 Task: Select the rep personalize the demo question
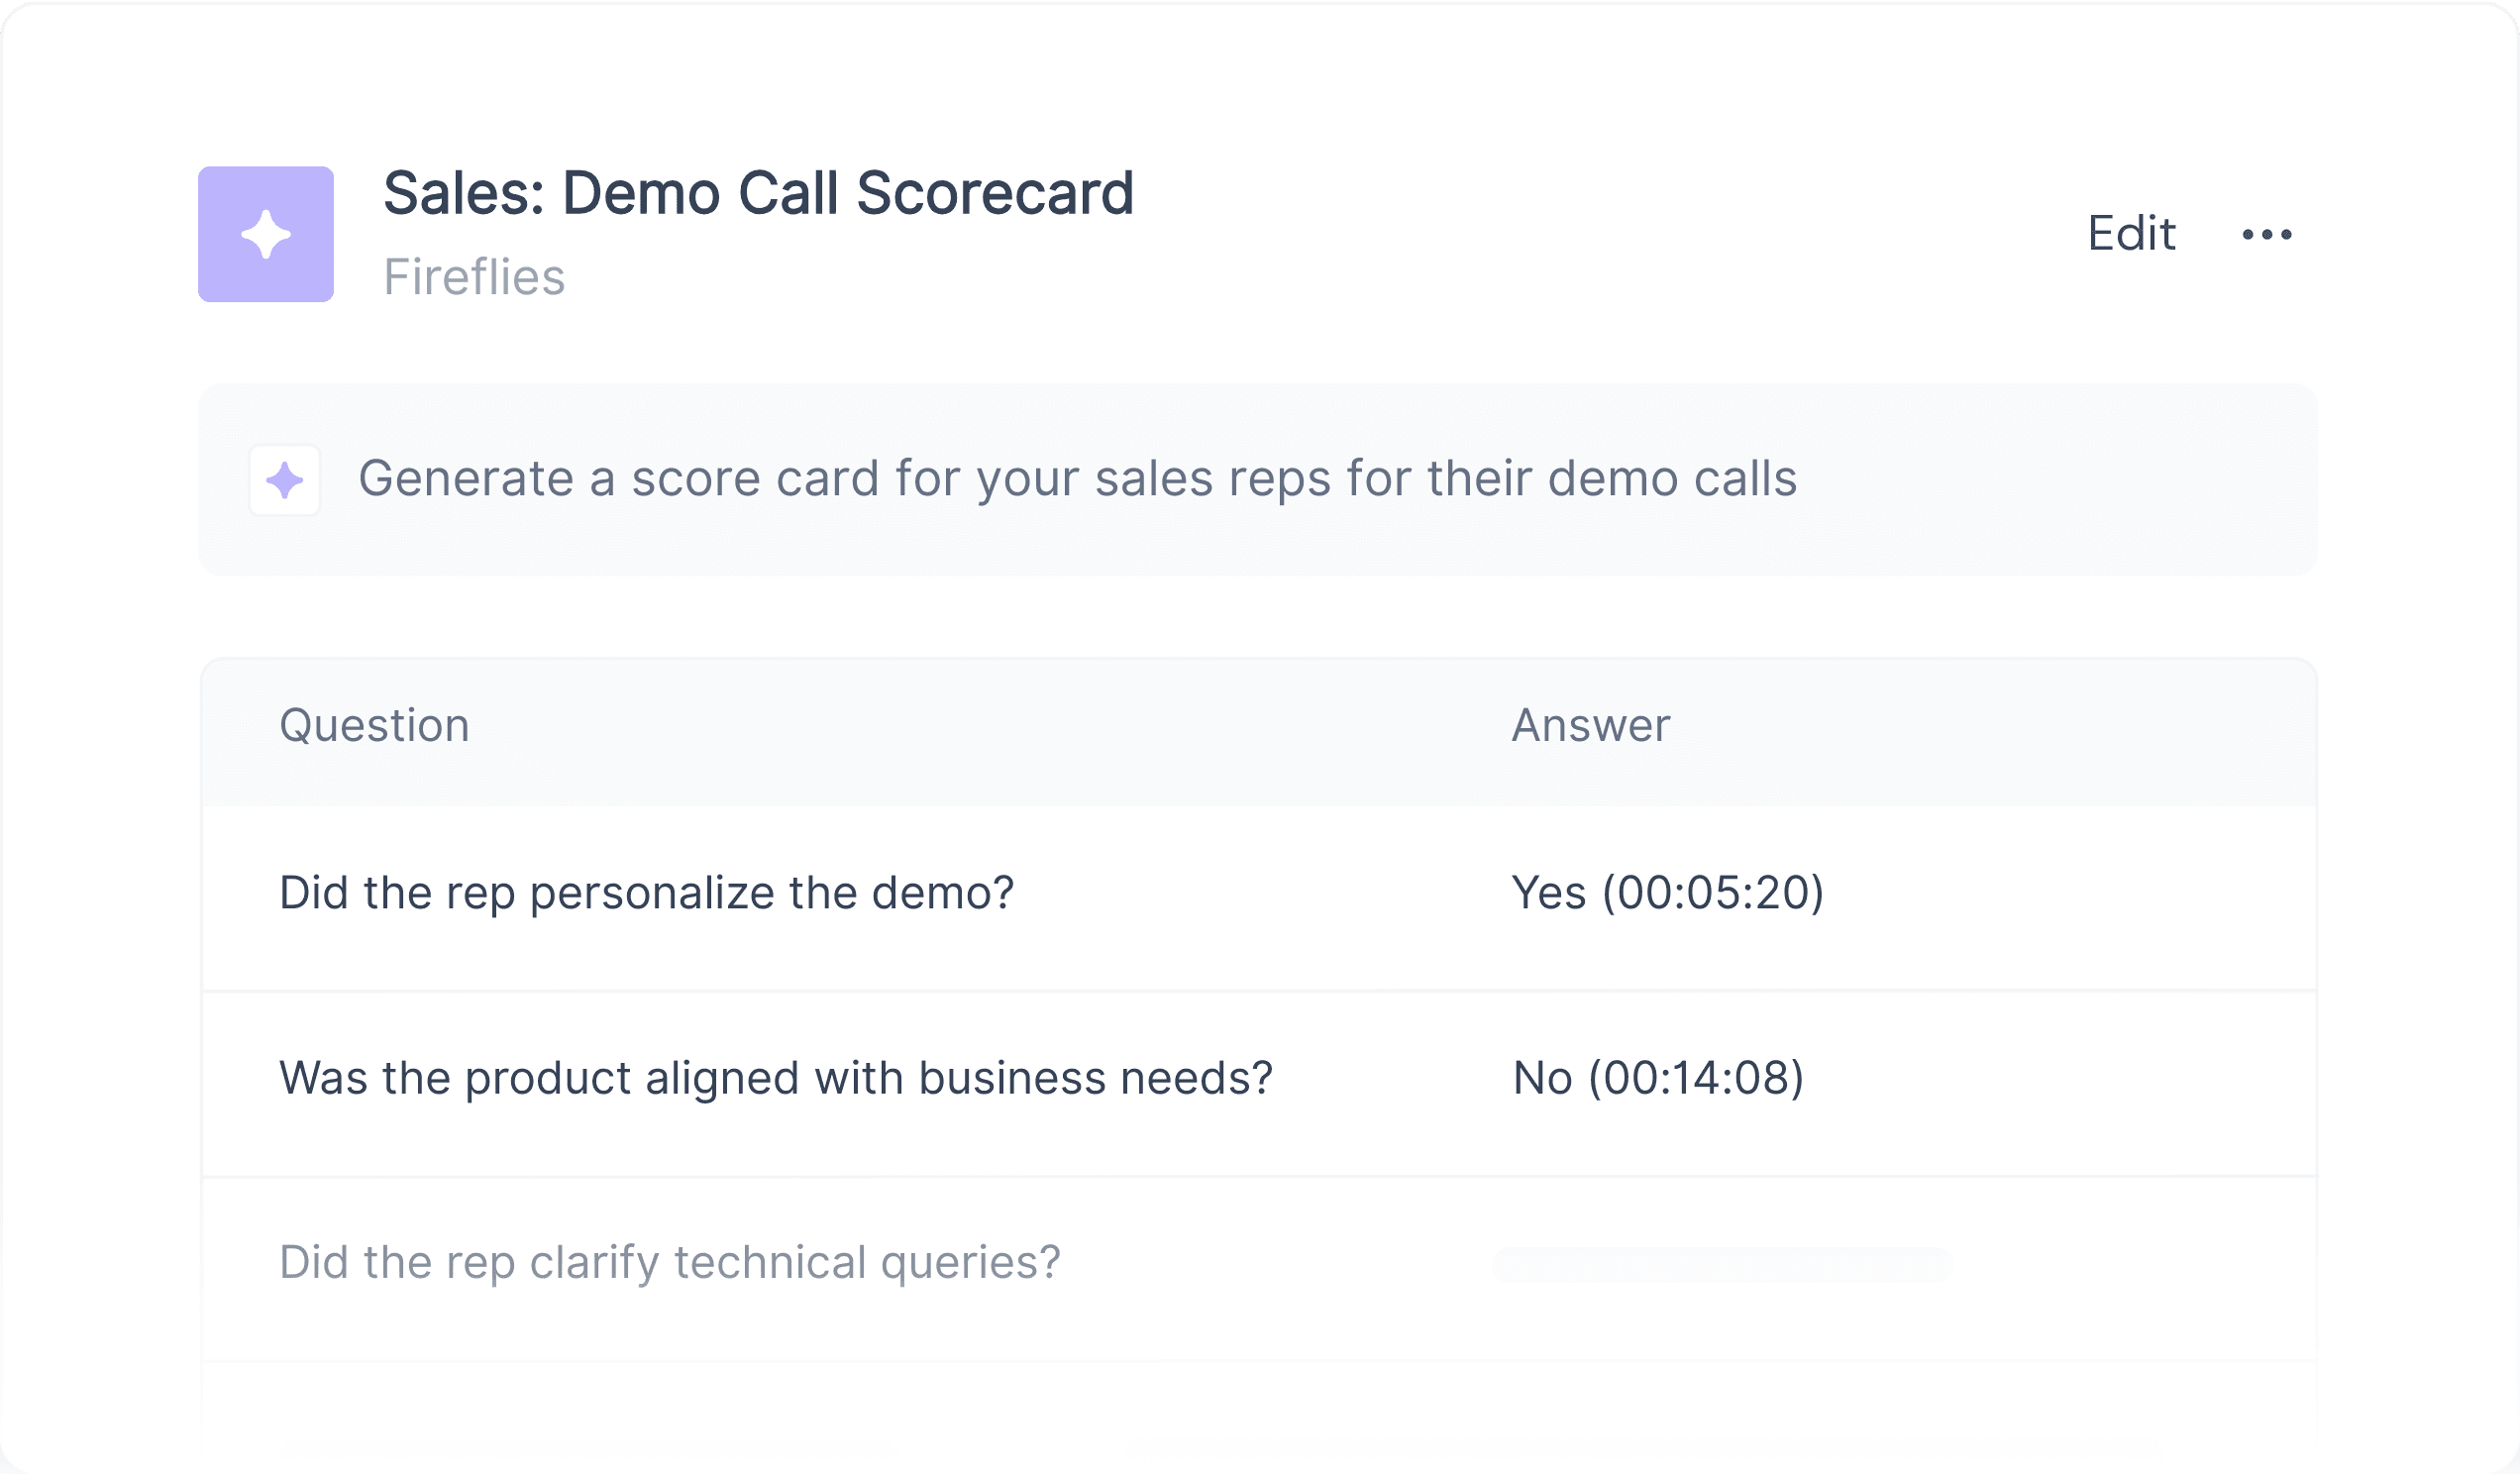[x=646, y=892]
